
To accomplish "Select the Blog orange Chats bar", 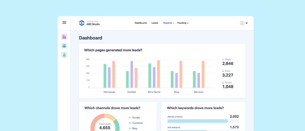I will [181, 74].
